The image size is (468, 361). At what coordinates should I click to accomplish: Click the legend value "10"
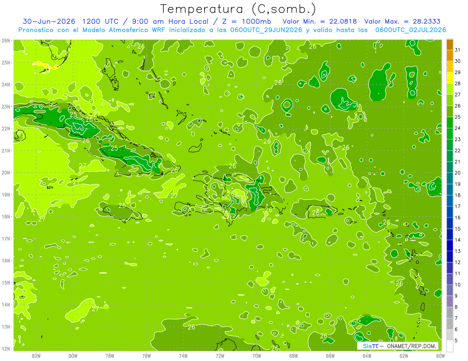click(457, 285)
